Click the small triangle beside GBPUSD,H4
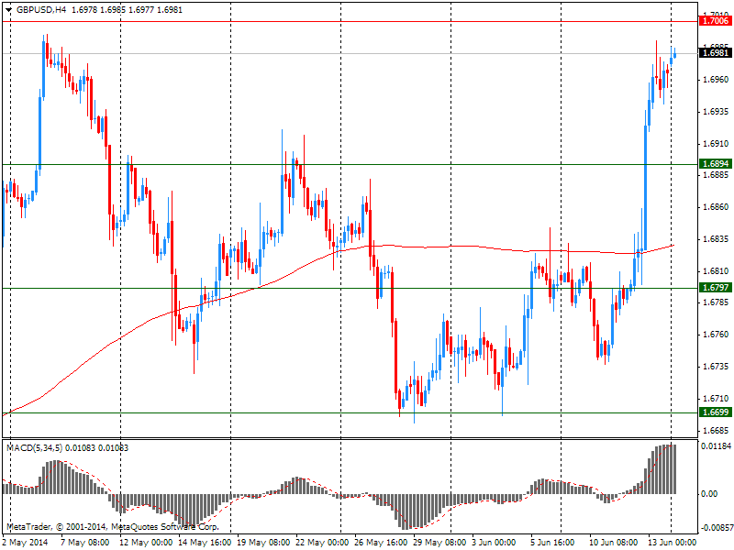 click(x=8, y=10)
